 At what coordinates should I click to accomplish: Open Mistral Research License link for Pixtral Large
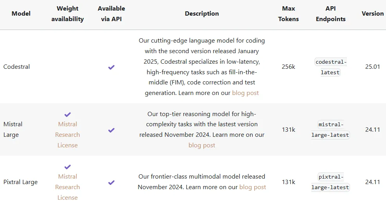(x=67, y=187)
